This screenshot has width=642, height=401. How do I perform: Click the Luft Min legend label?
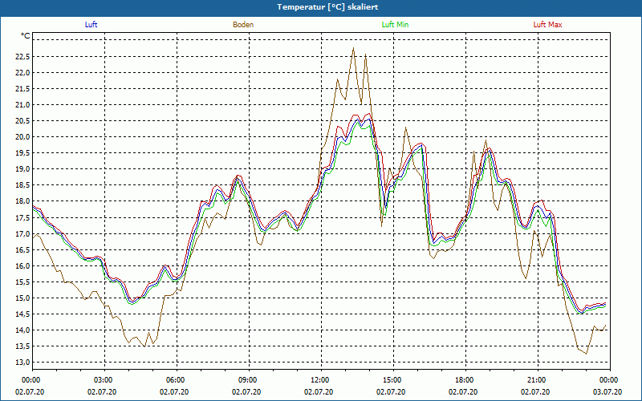coord(395,25)
